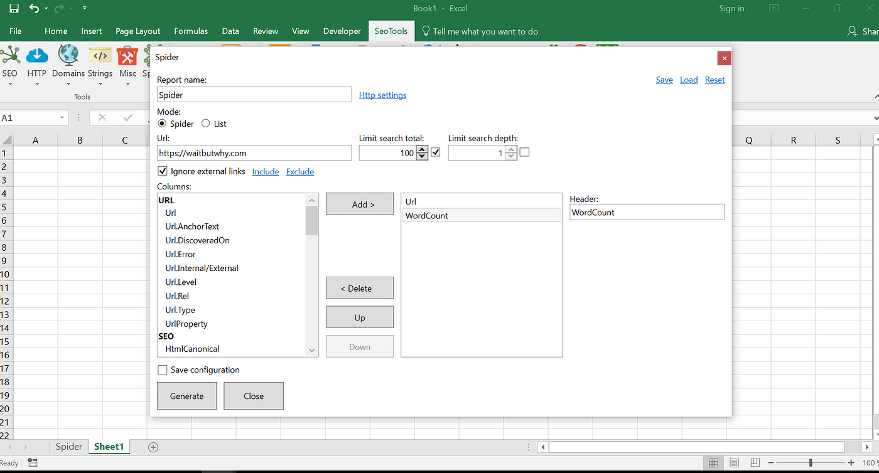The image size is (879, 473).
Task: Open the Strings code icon
Action: pyautogui.click(x=100, y=56)
